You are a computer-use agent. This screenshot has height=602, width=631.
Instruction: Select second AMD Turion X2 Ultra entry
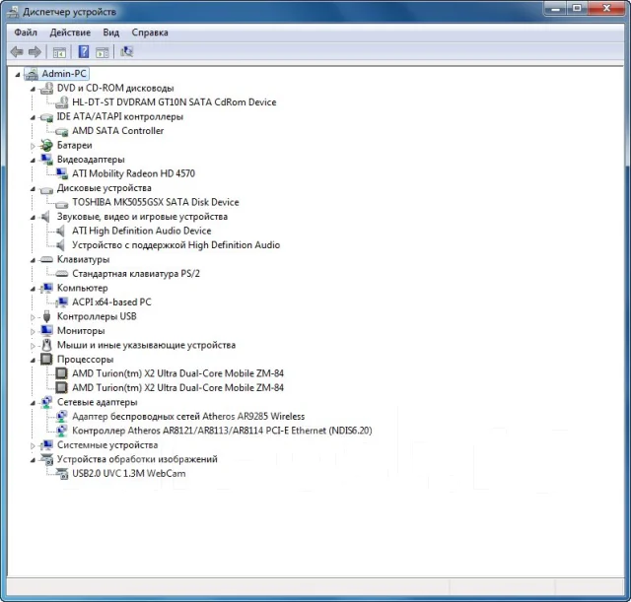click(177, 387)
